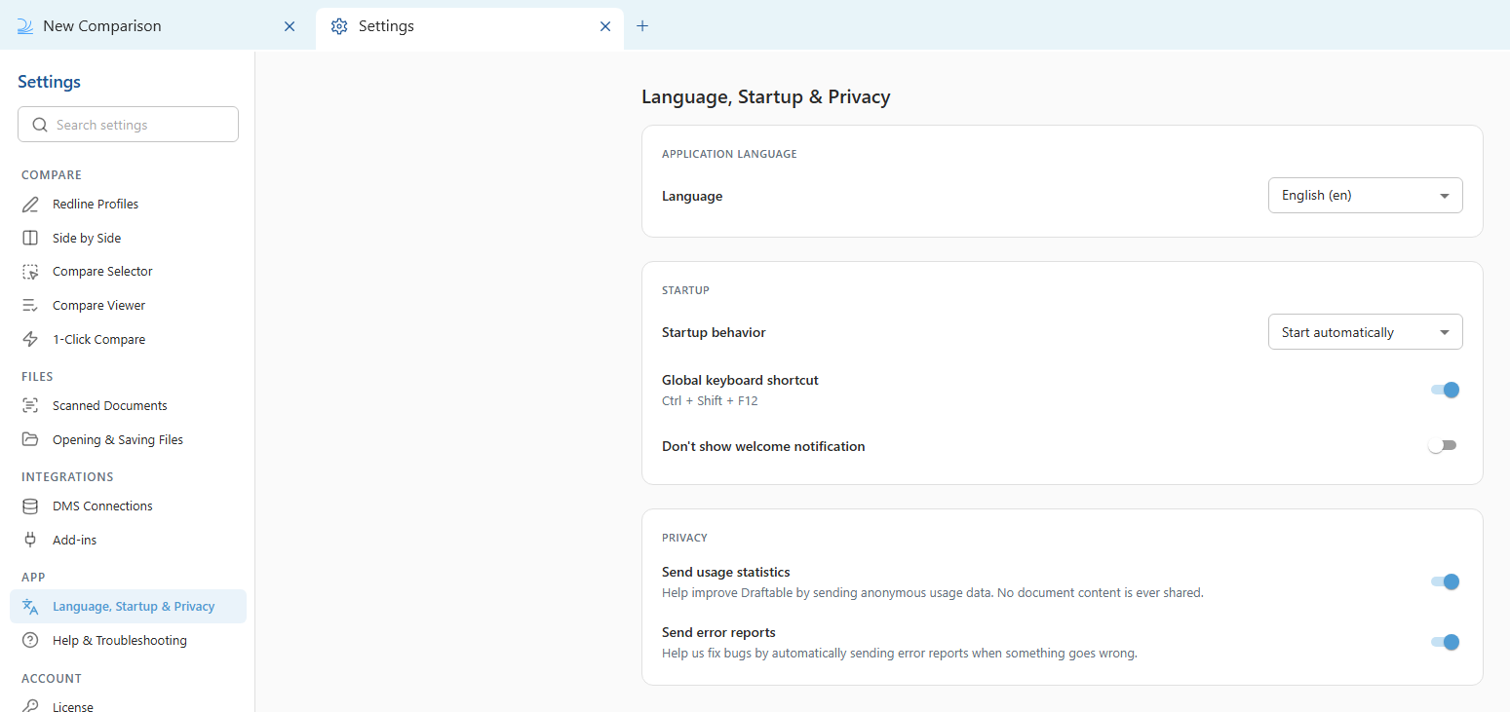Click the Language, Startup & Privacy heading
The width and height of the screenshot is (1510, 712).
pos(765,97)
